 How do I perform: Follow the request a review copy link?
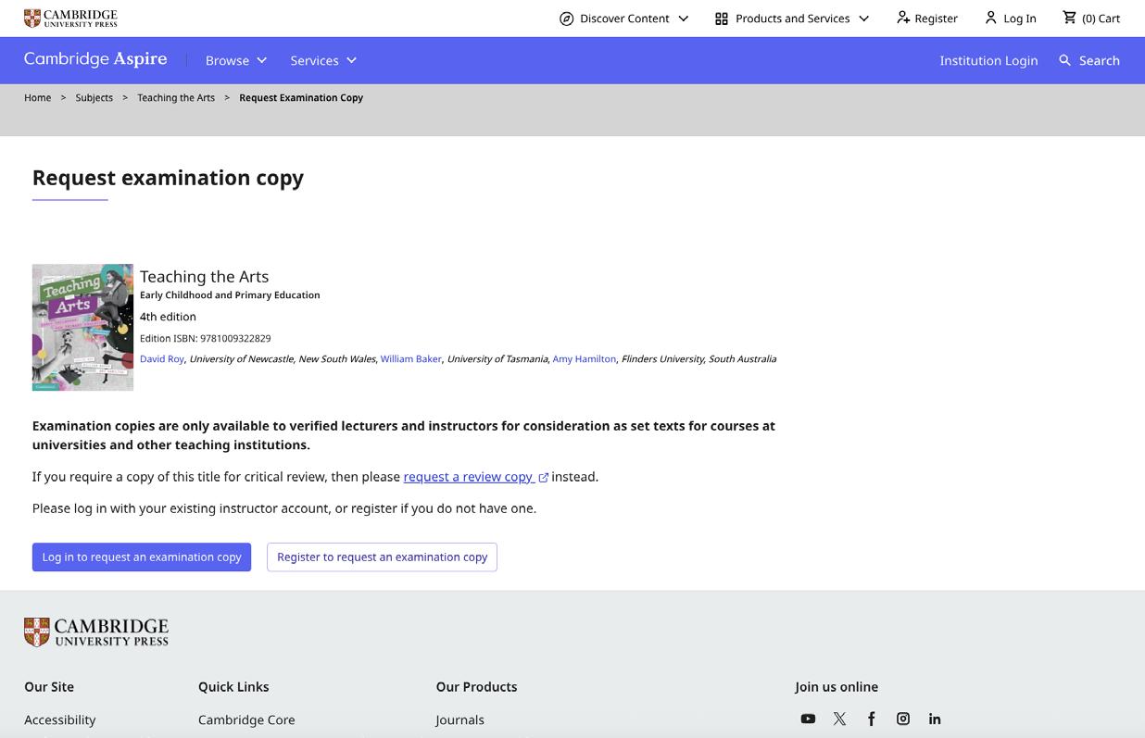[469, 477]
